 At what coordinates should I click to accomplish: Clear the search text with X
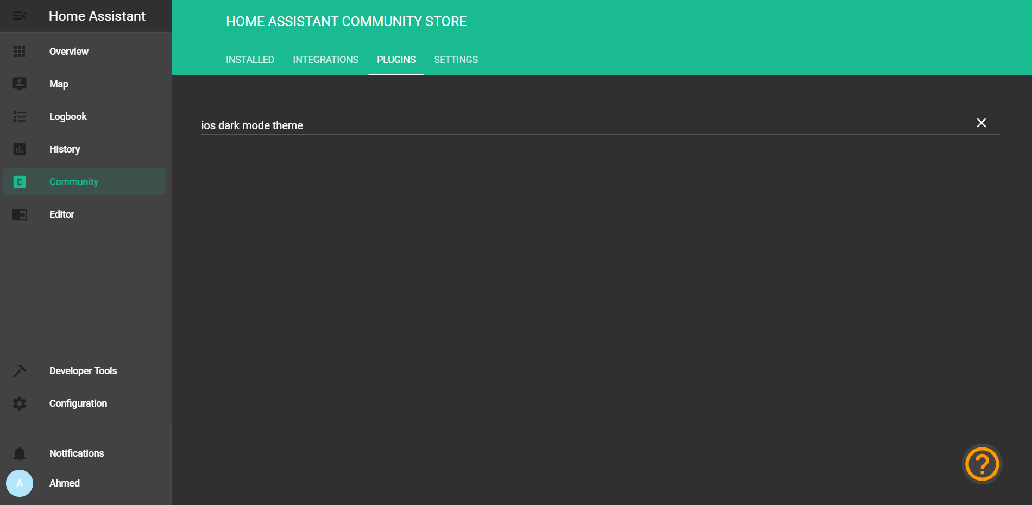pos(981,123)
